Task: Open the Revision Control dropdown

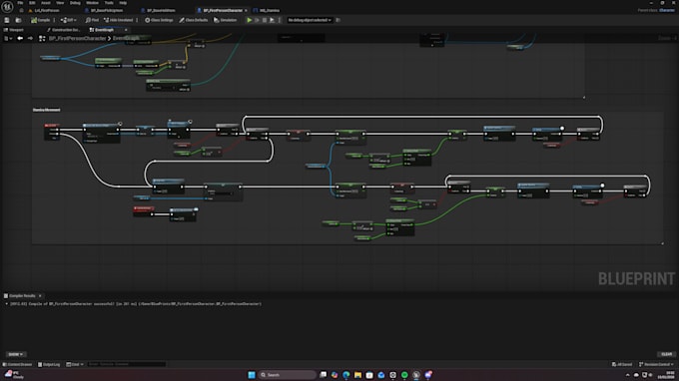Action: pyautogui.click(x=656, y=365)
